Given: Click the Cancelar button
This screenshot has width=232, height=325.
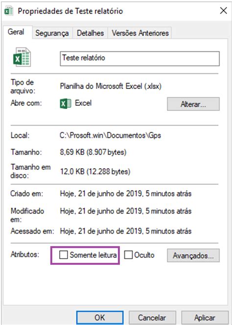Looking at the screenshot, I should 152,318.
